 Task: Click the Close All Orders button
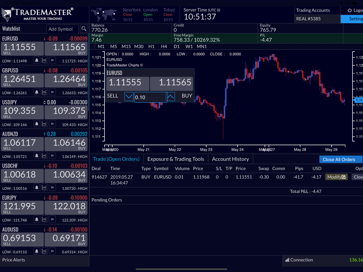(341, 159)
